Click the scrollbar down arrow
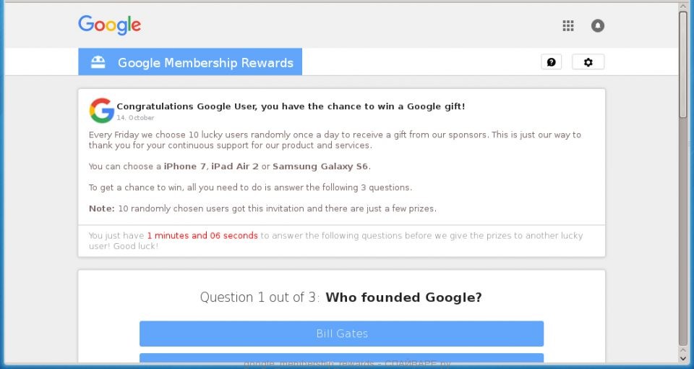The image size is (694, 369). 683,357
